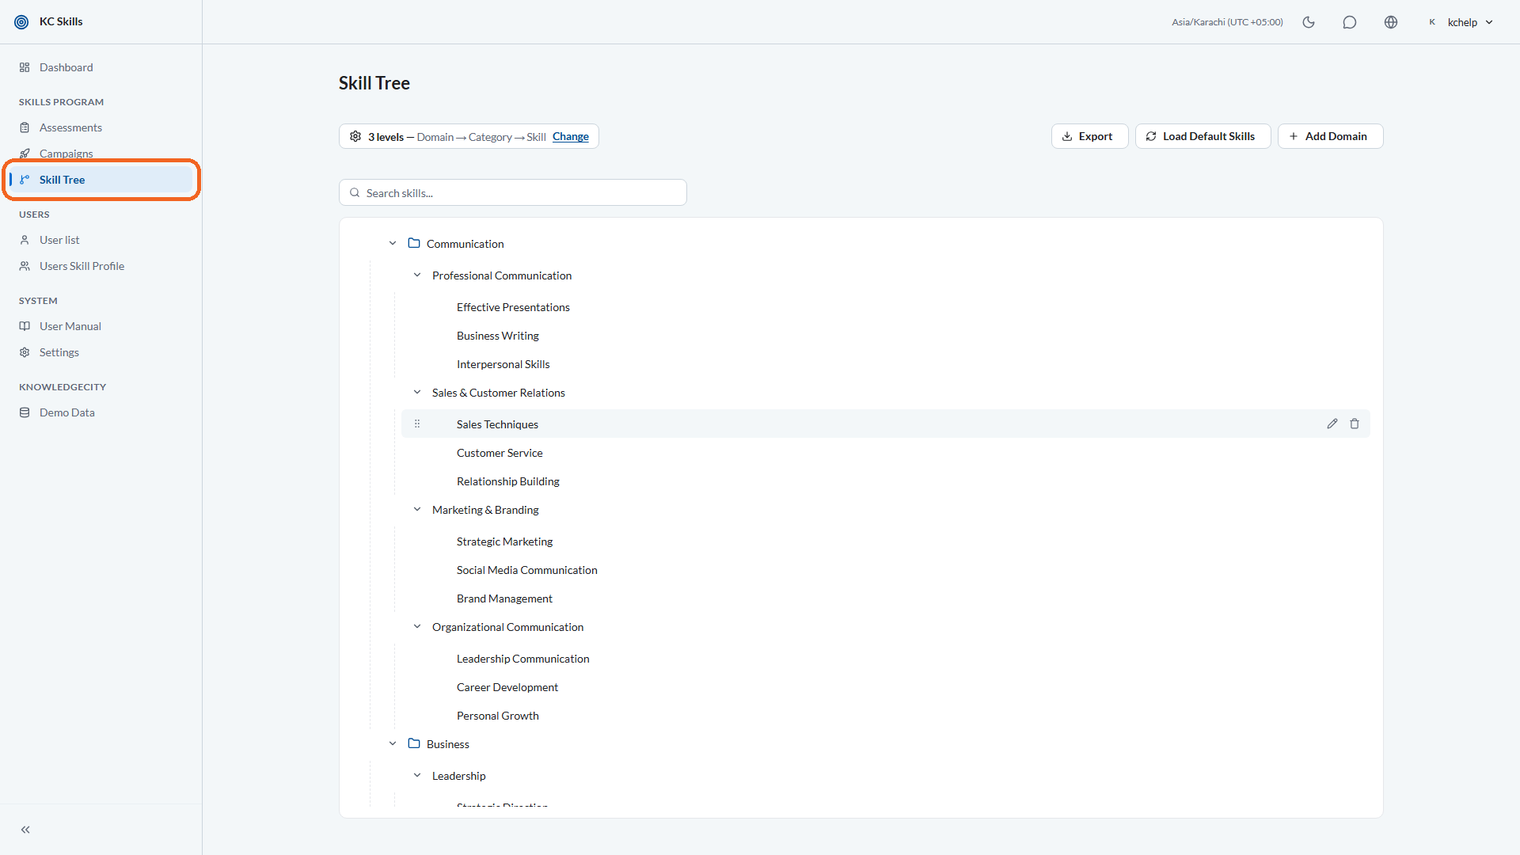The height and width of the screenshot is (855, 1520).
Task: Focus the Search skills field
Action: (x=513, y=193)
